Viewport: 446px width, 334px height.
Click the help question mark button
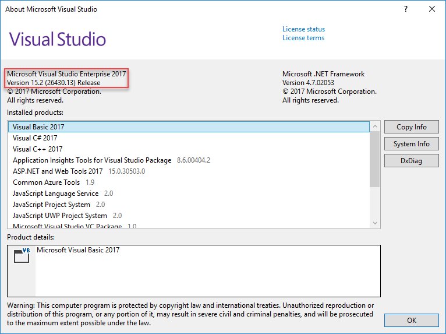406,9
